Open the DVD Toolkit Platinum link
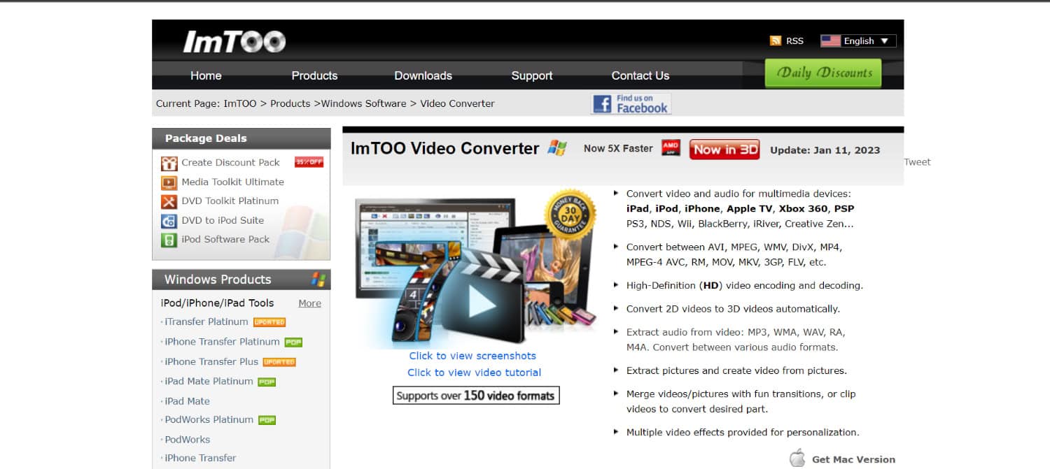 pos(230,201)
